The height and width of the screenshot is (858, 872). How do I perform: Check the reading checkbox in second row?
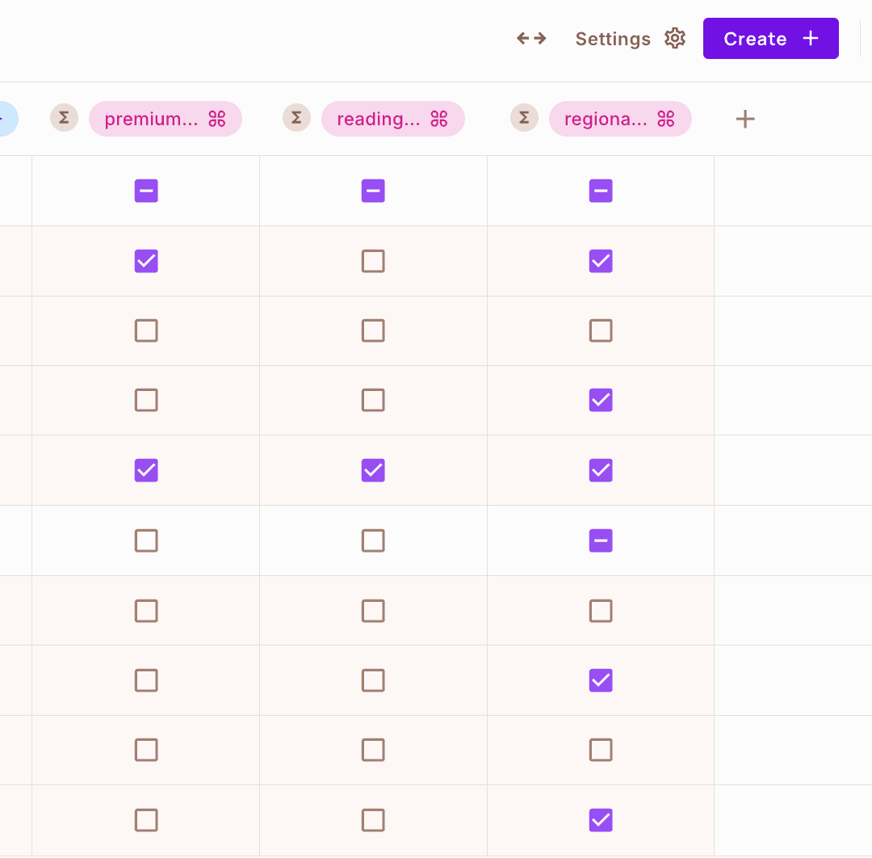(x=373, y=261)
